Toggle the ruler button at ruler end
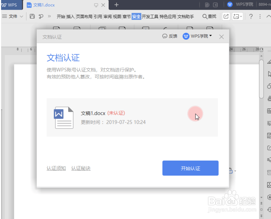This screenshot has width=271, height=219. coord(261,50)
